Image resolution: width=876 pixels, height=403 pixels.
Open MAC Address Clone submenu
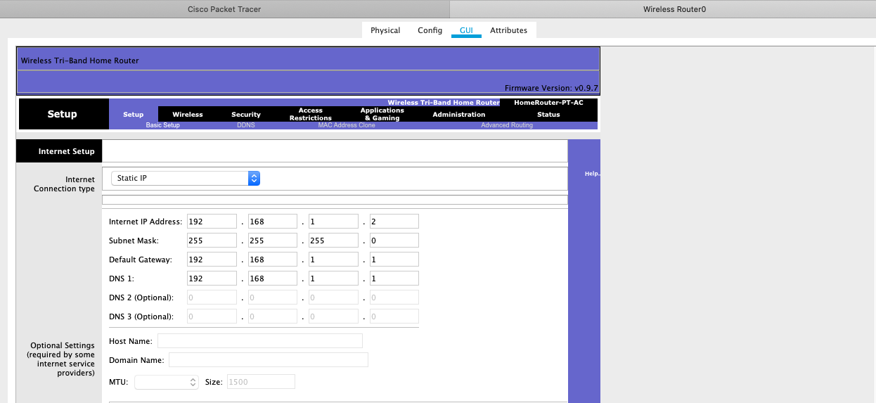click(347, 125)
